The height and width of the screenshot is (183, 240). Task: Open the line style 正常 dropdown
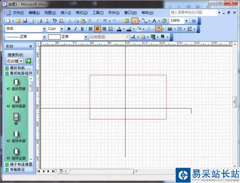44,37
